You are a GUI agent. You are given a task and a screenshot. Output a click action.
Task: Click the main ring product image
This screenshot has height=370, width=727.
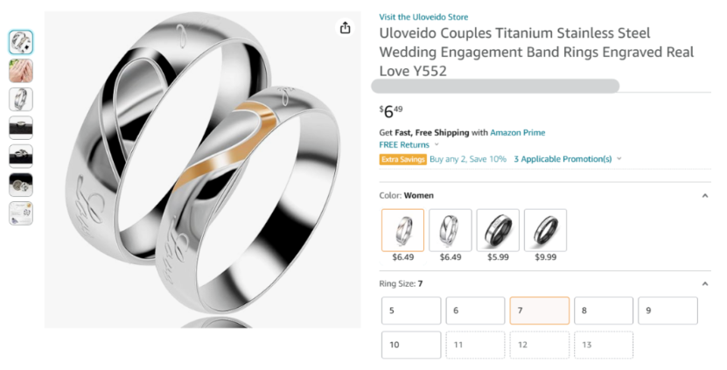pyautogui.click(x=202, y=170)
